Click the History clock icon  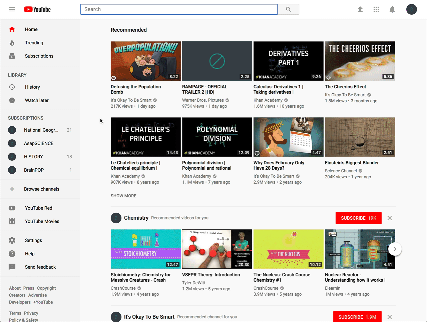12,87
